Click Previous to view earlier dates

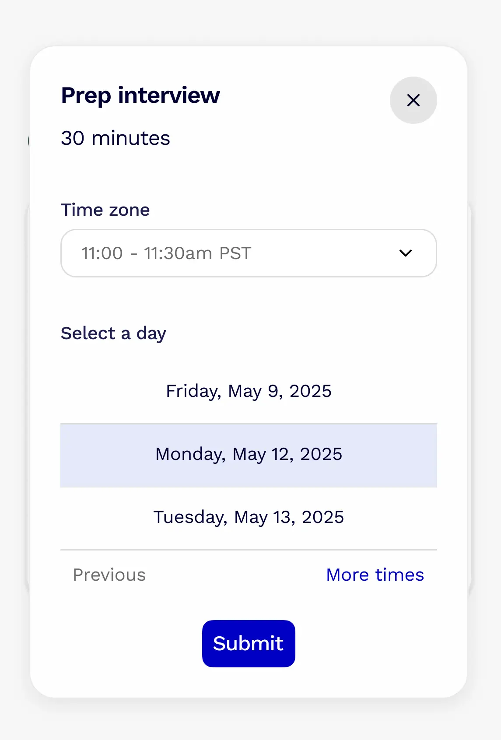(109, 575)
